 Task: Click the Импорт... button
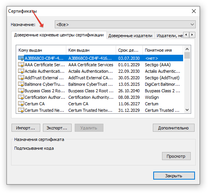tap(26, 128)
